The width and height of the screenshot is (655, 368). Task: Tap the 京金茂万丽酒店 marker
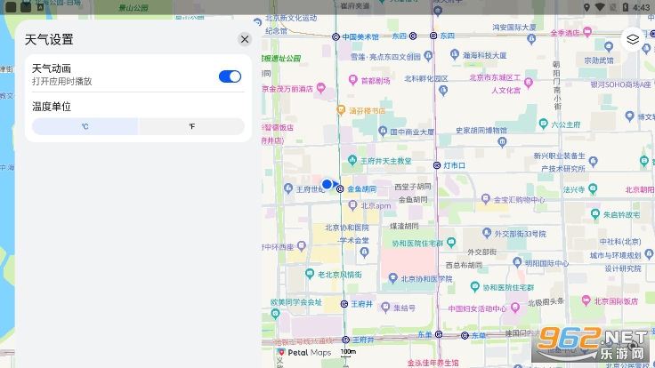click(x=320, y=88)
